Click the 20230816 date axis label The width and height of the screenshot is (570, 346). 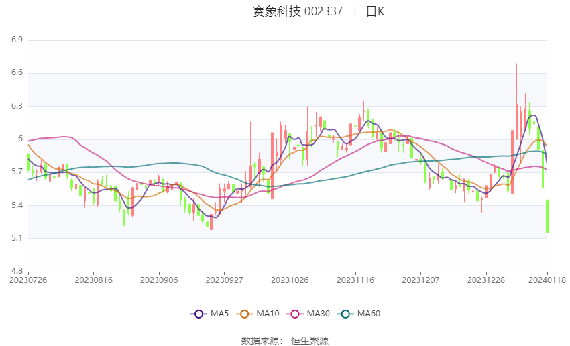93,280
